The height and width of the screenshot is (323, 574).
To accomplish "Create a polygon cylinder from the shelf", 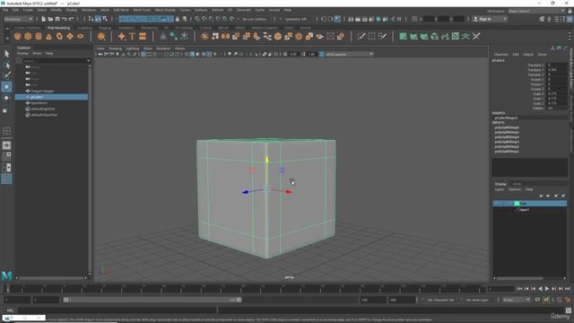I will pyautogui.click(x=39, y=36).
